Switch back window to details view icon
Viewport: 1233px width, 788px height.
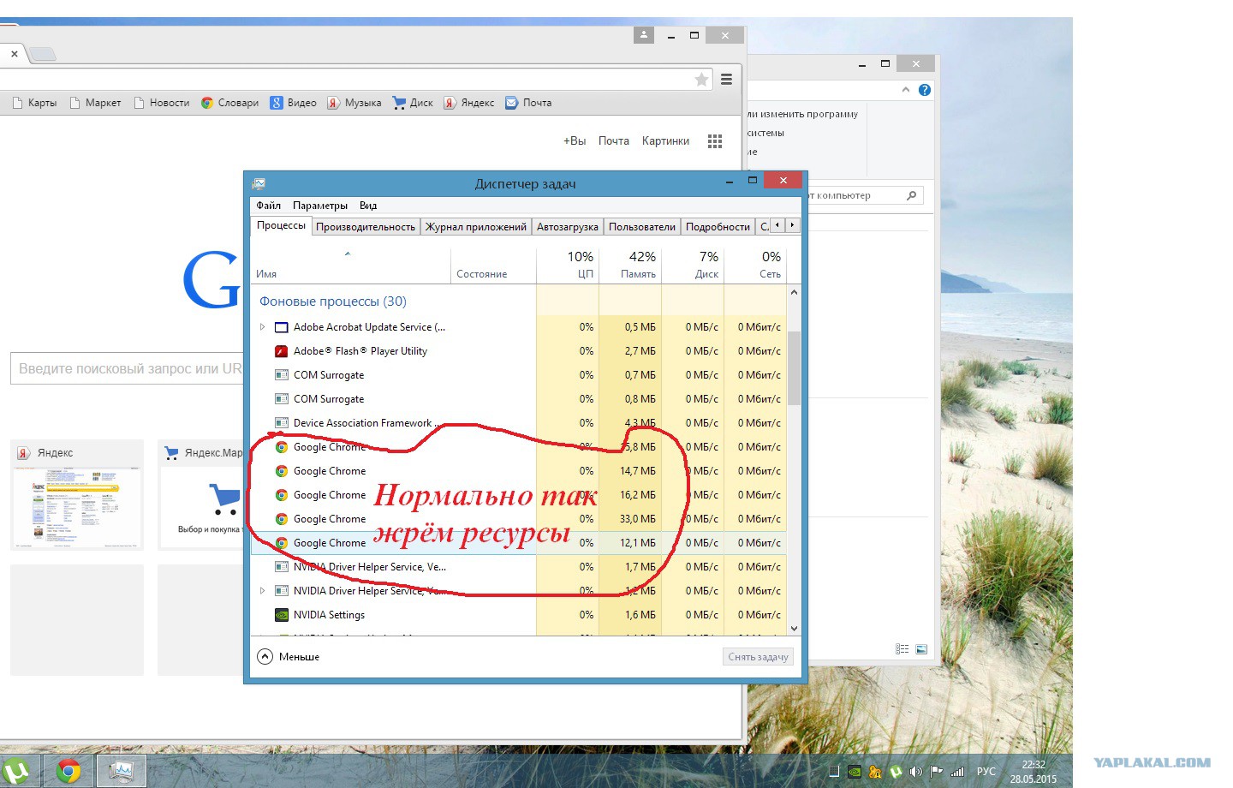[902, 649]
